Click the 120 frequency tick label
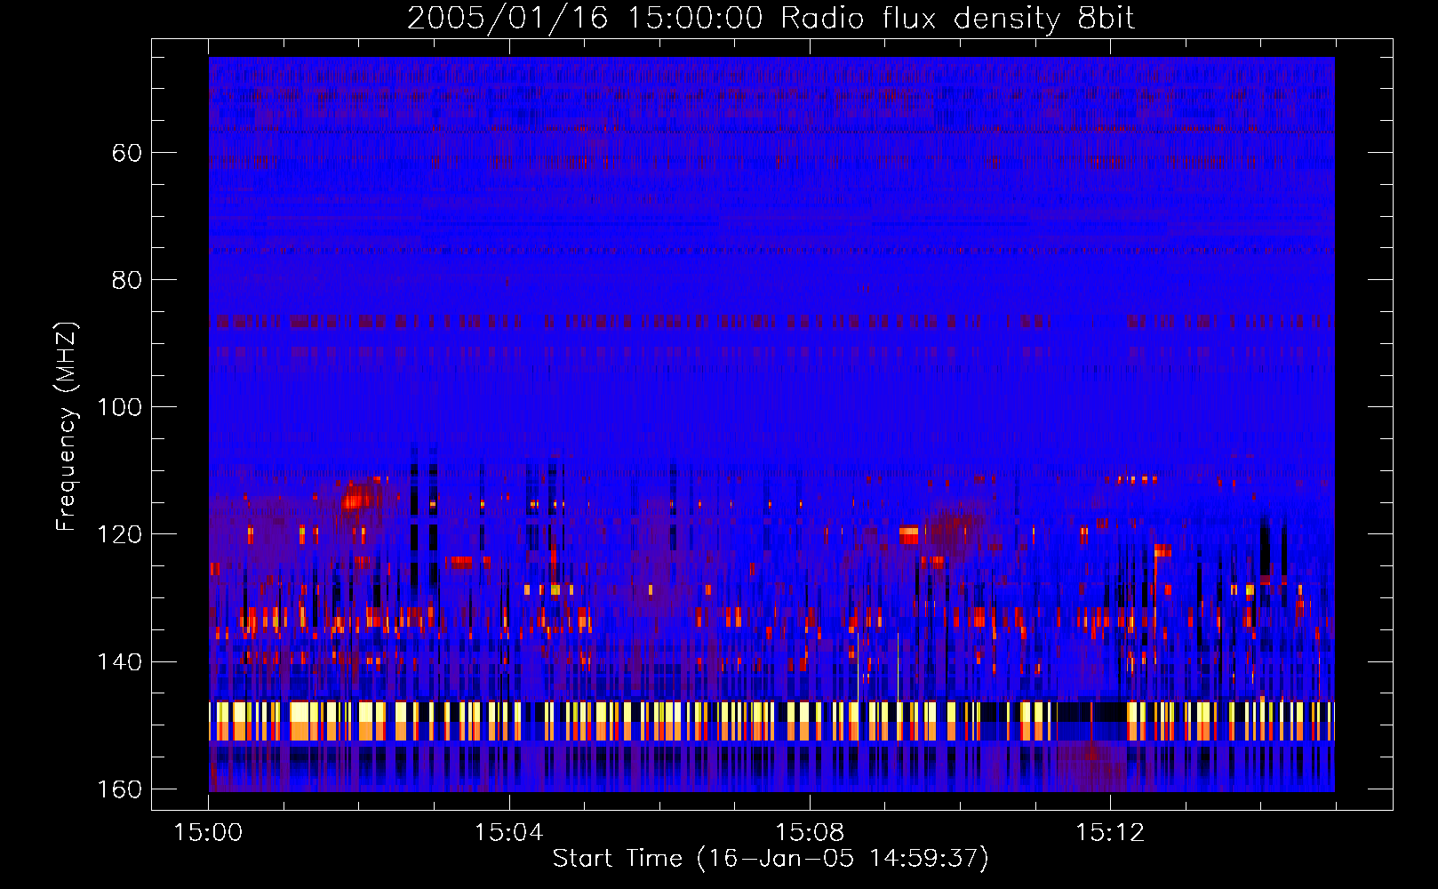 [x=119, y=534]
